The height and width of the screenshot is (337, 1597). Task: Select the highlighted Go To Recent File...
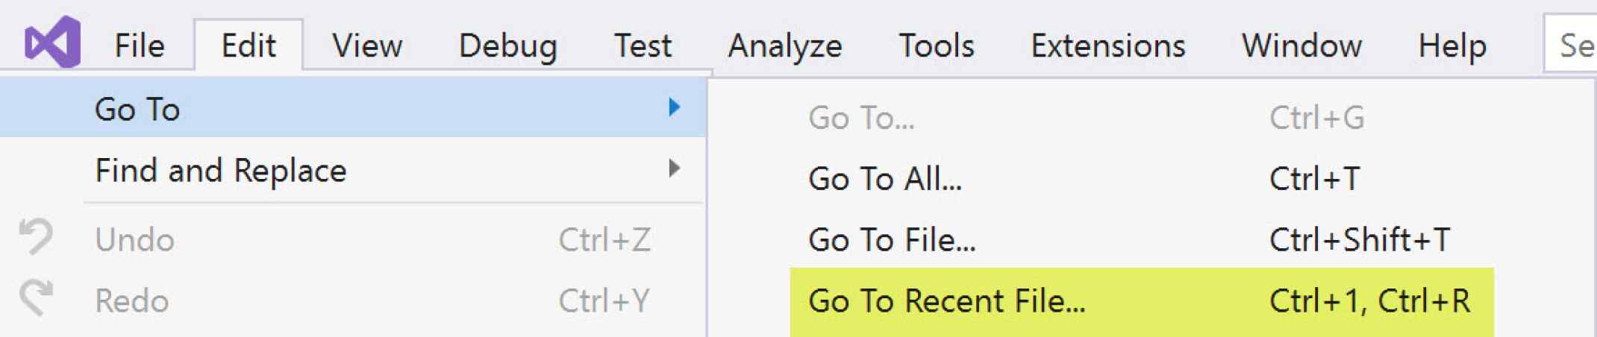point(946,301)
